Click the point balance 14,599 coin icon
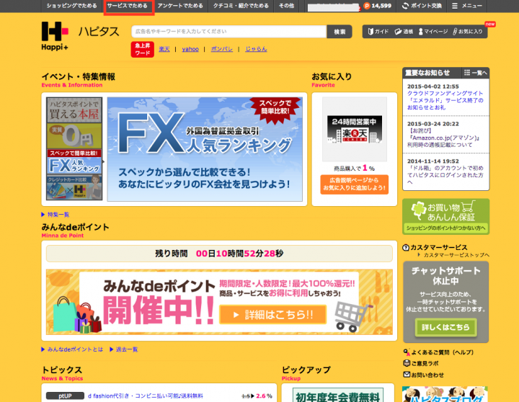Viewport: 519px width, 402px height. pyautogui.click(x=366, y=6)
